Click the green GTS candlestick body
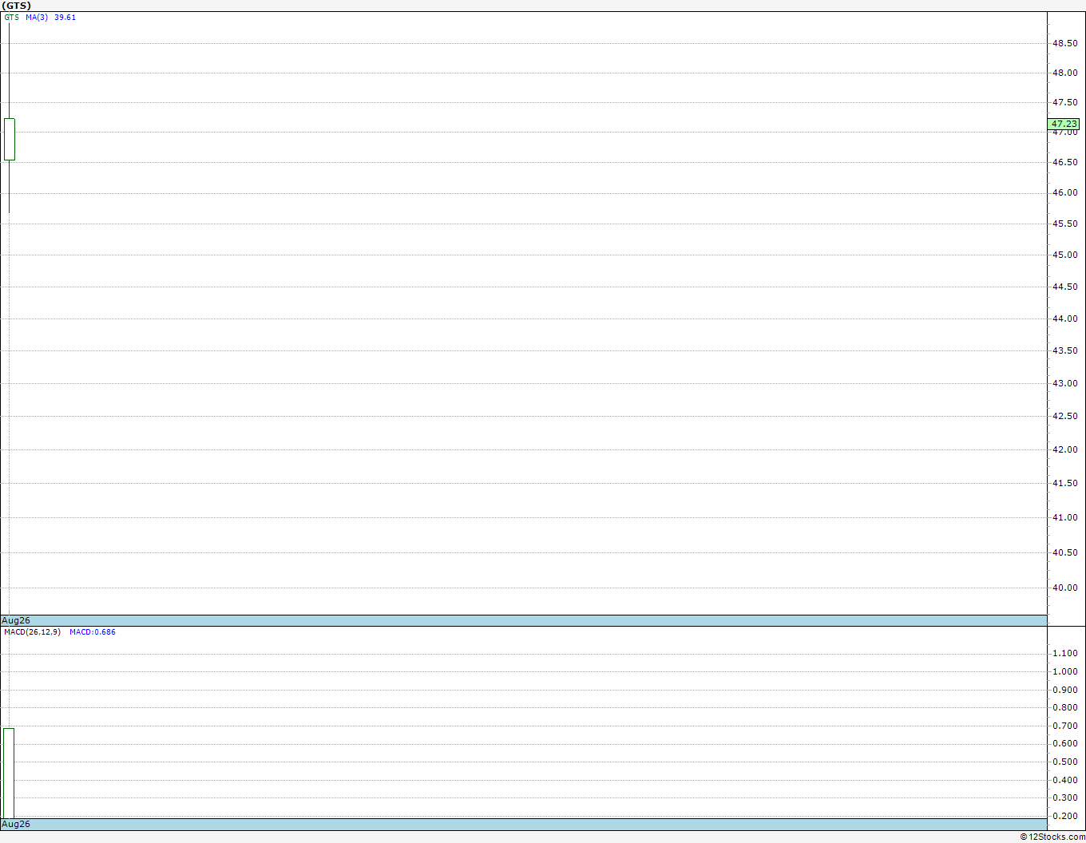The image size is (1086, 843). coord(10,139)
